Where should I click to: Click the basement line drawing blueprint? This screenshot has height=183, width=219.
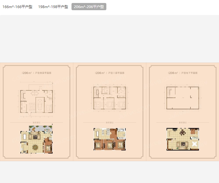click(182, 98)
